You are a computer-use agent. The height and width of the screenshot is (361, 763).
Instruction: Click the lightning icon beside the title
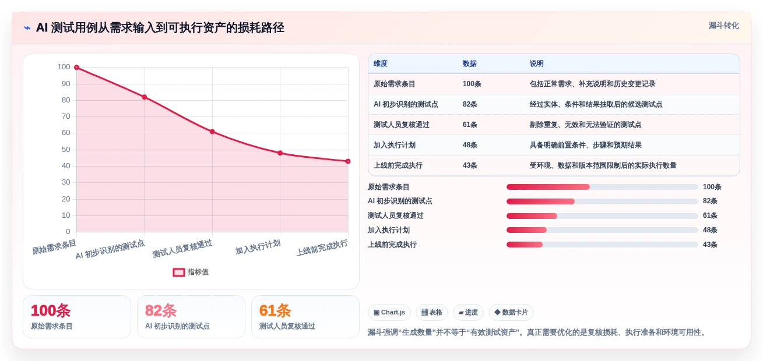coord(27,27)
